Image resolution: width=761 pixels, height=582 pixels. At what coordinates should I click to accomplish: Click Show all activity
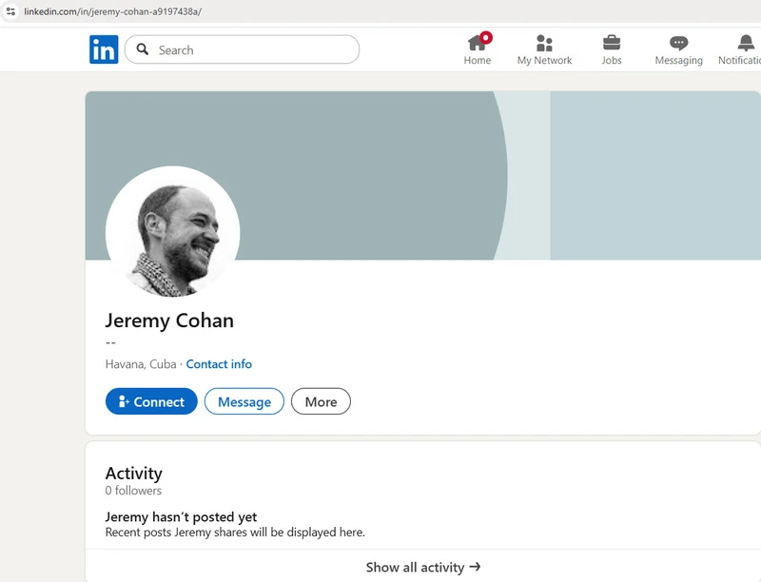coord(423,567)
